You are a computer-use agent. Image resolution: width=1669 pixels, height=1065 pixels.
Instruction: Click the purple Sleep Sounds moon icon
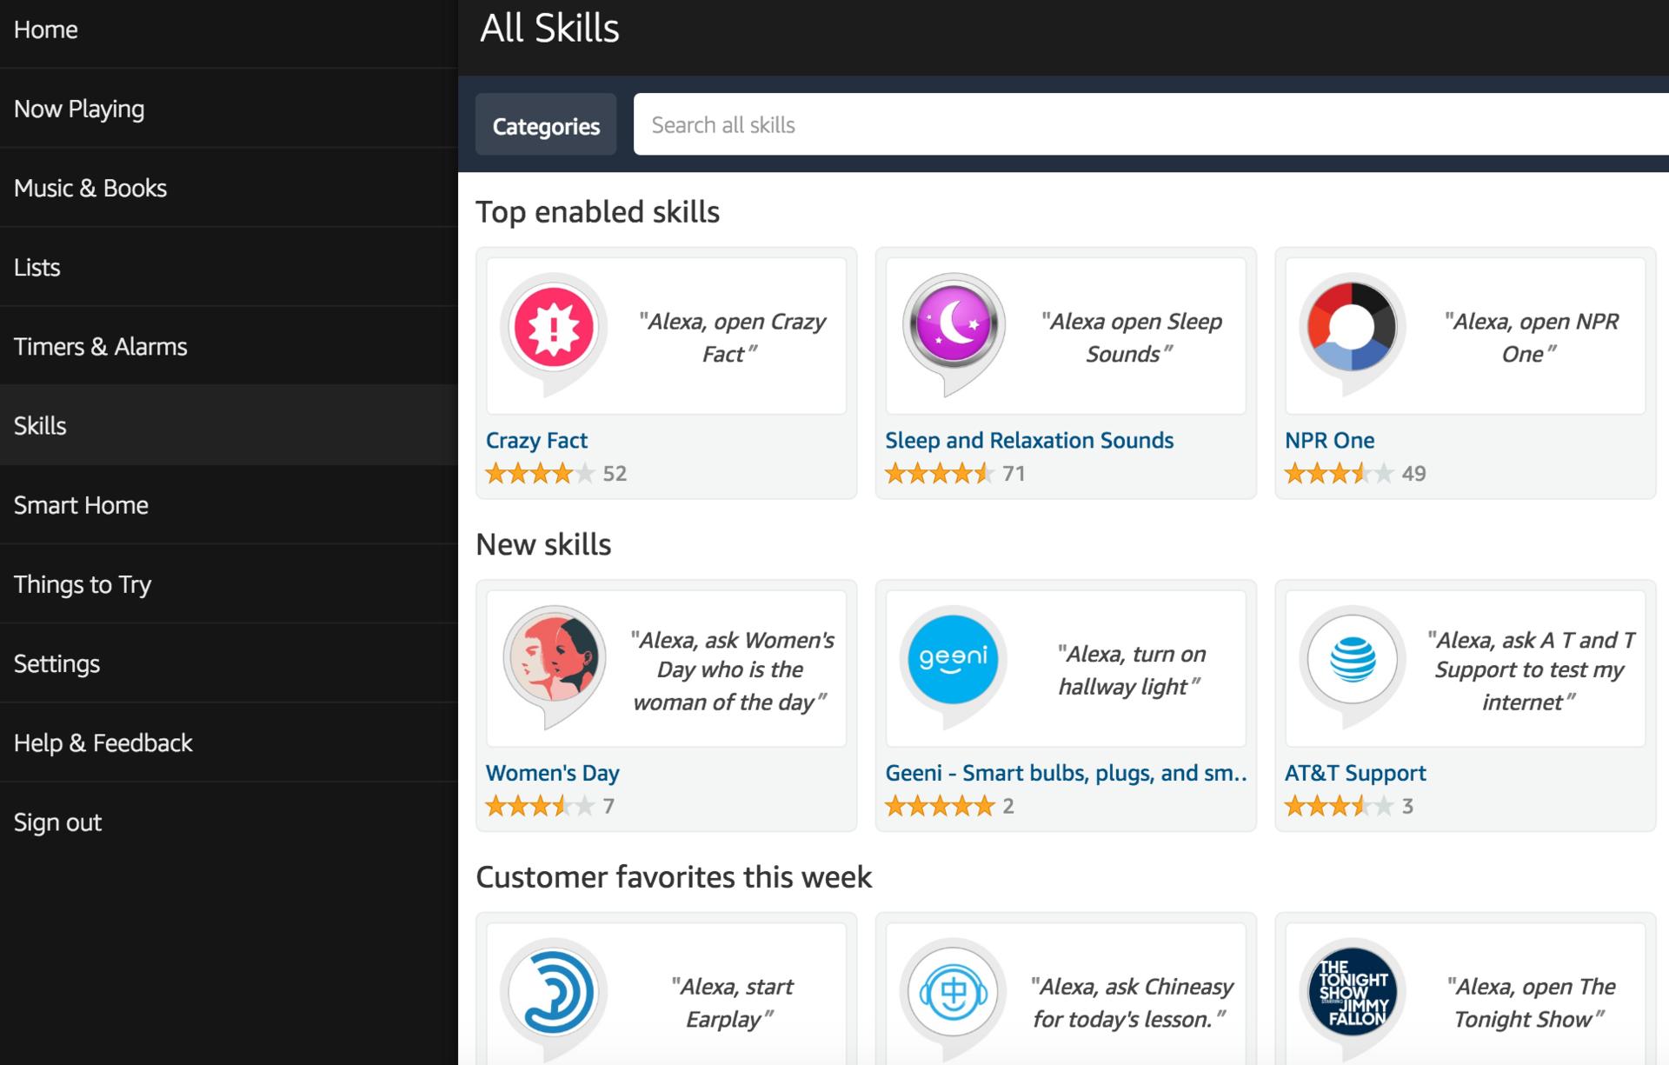(x=954, y=325)
